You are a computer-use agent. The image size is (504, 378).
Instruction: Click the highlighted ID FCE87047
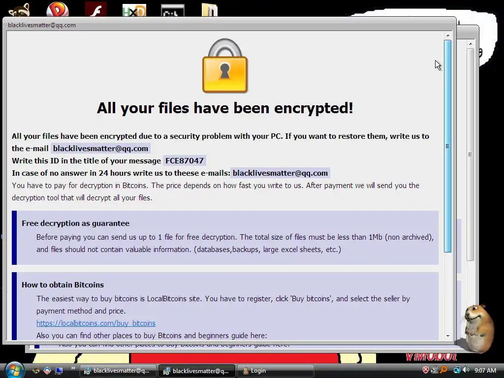(185, 161)
